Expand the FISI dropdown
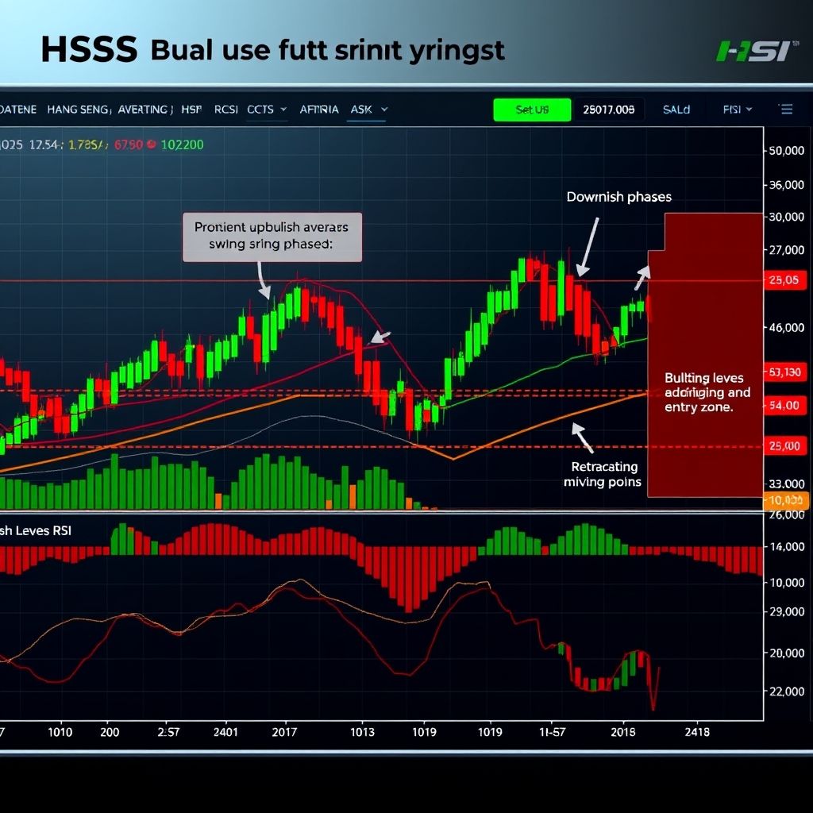The image size is (813, 813). pos(738,110)
